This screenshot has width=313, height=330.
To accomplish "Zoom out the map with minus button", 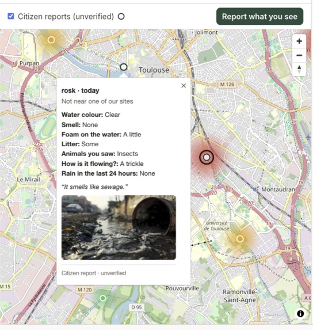I will pos(299,55).
